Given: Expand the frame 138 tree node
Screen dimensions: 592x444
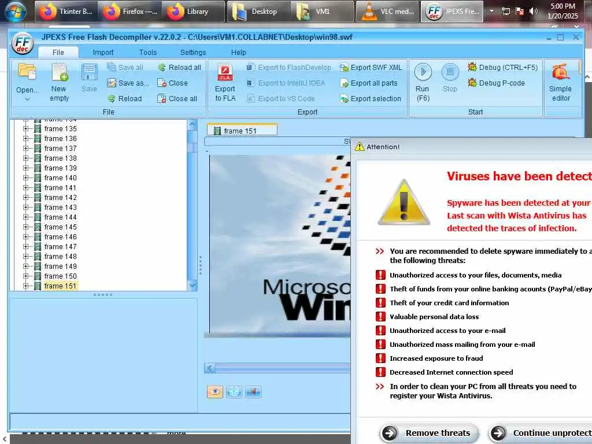Looking at the screenshot, I should tap(25, 158).
